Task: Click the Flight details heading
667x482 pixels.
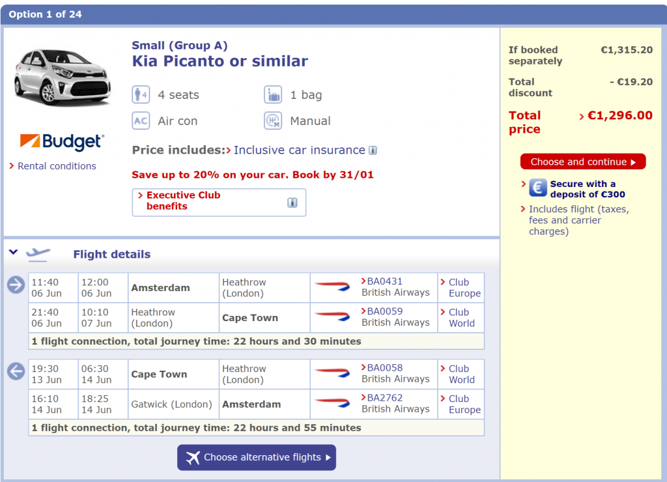Action: 112,255
